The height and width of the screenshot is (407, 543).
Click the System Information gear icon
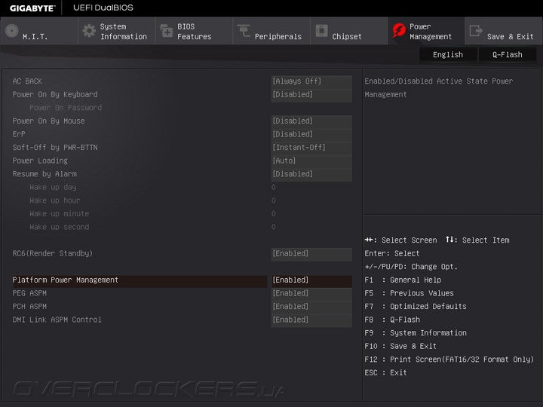[89, 31]
